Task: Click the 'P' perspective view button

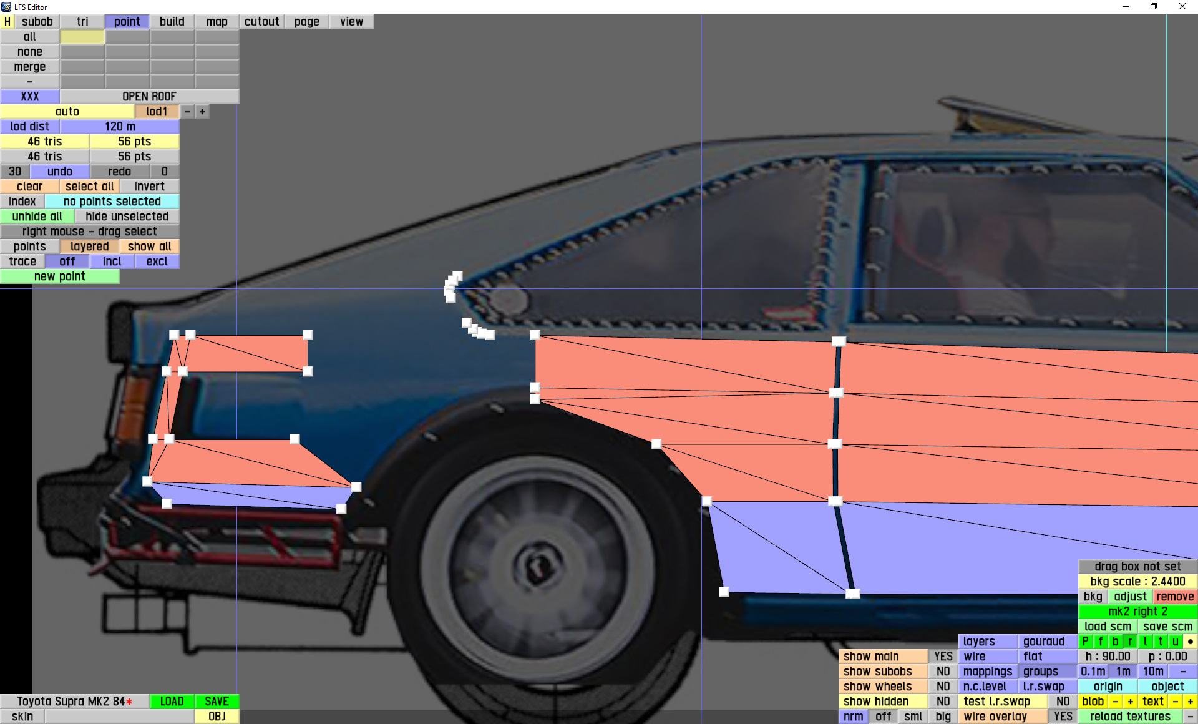Action: [1085, 641]
